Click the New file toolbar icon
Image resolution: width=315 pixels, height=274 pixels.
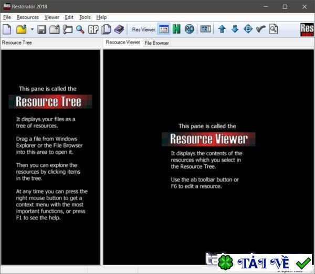(x=7, y=29)
